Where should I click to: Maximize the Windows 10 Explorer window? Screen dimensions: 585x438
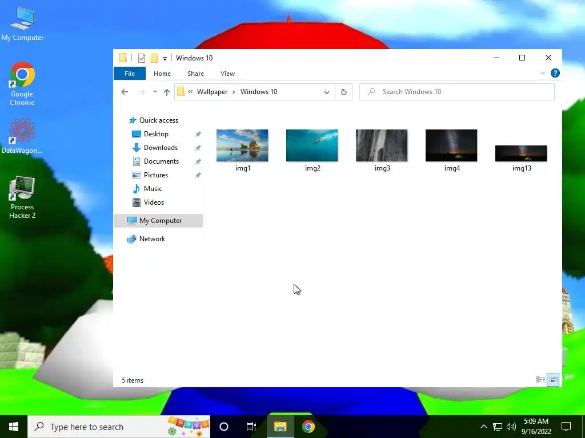click(x=522, y=58)
